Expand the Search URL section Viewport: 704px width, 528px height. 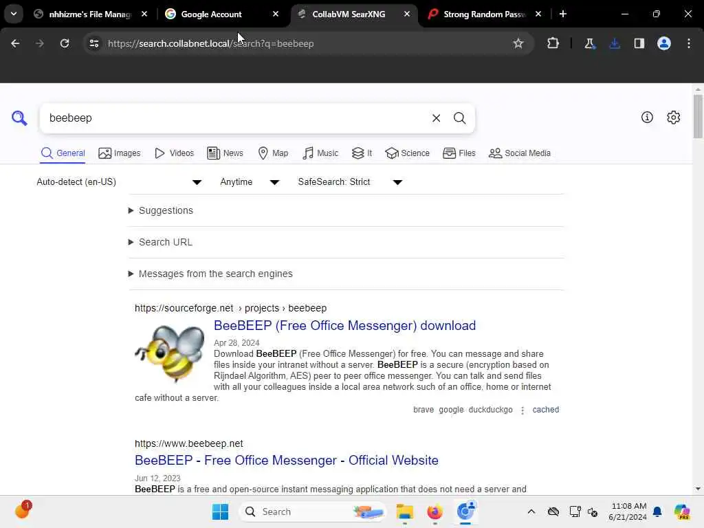click(160, 242)
